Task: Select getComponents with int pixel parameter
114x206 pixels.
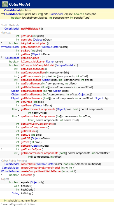Action: pyautogui.click(x=54, y=76)
